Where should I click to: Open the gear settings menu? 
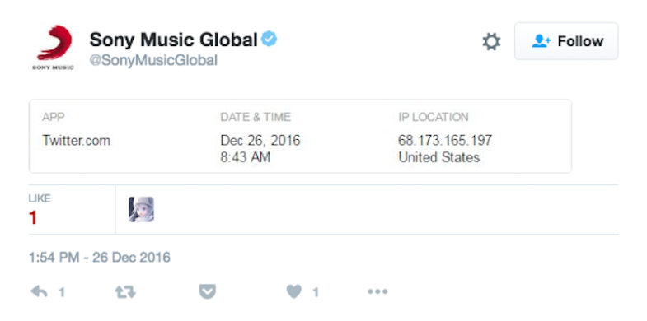tap(491, 42)
